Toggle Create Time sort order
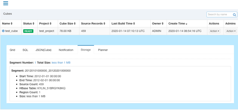This screenshot has width=238, height=110. pyautogui.click(x=178, y=24)
